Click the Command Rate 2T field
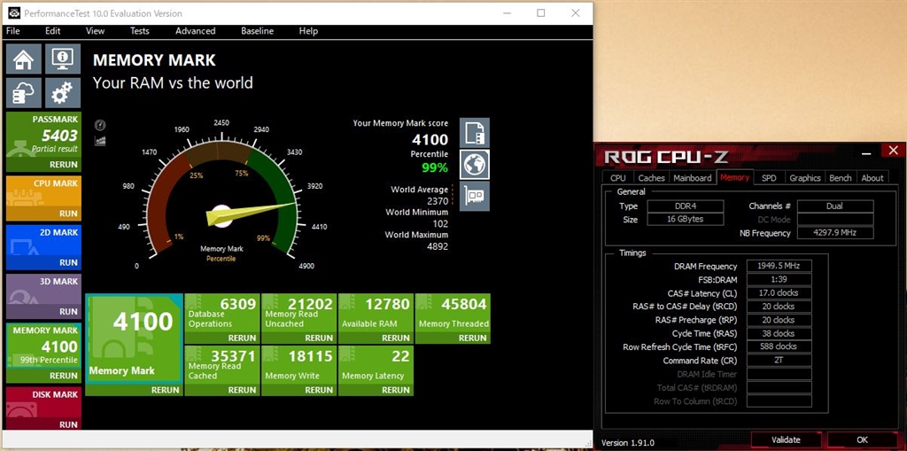The height and width of the screenshot is (451, 907). (779, 360)
